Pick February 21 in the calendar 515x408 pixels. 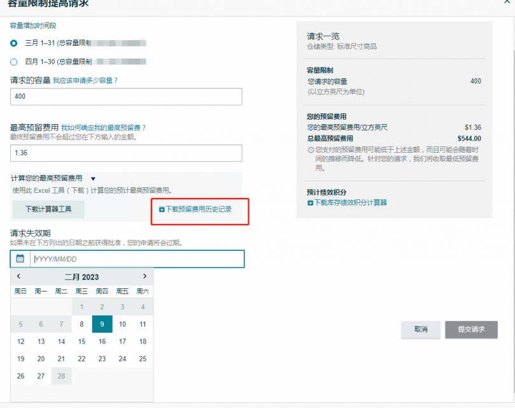[x=61, y=359]
